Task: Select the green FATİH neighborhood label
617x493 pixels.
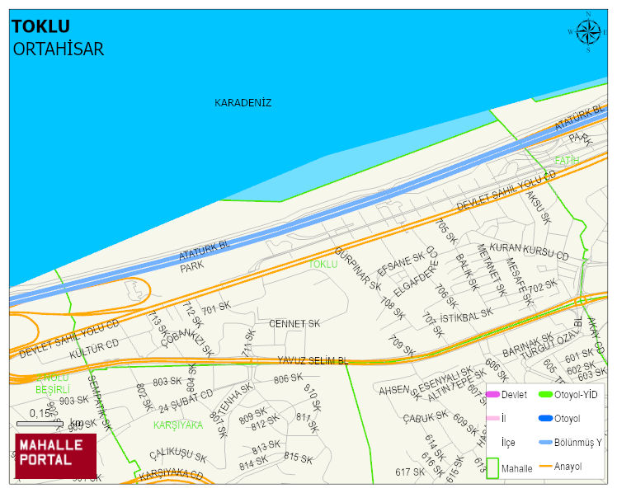Action: tap(568, 160)
